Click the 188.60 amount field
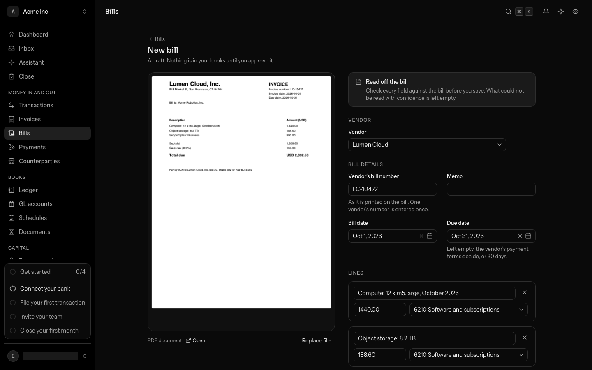The image size is (592, 370). click(x=380, y=355)
